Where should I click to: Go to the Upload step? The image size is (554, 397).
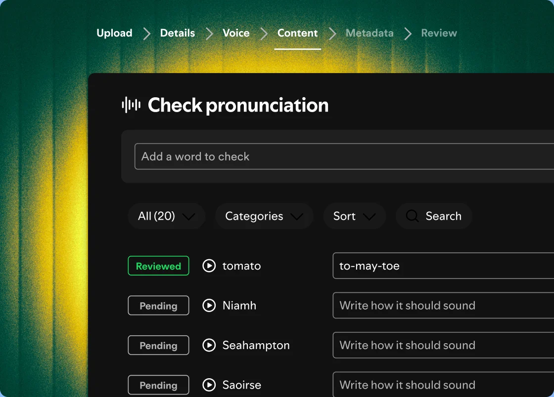coord(114,33)
